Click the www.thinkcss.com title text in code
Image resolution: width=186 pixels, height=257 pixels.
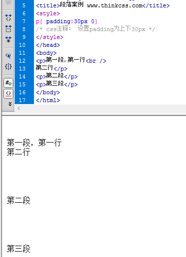(x=115, y=5)
